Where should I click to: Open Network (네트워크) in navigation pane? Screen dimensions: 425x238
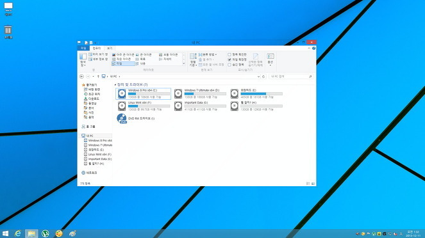pos(89,173)
